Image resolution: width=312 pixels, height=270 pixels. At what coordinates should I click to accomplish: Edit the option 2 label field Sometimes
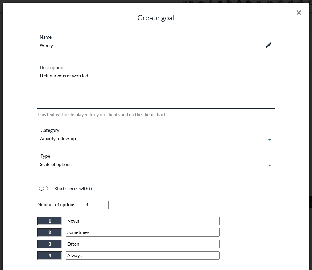click(x=143, y=232)
